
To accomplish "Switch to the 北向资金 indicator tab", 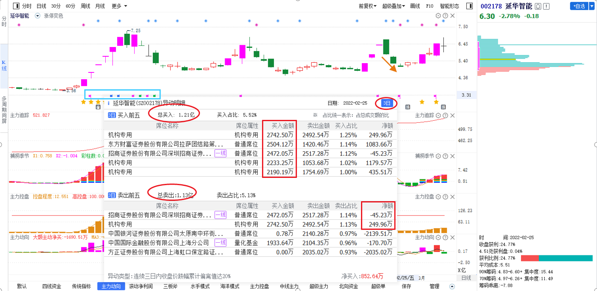I will point(349,286).
